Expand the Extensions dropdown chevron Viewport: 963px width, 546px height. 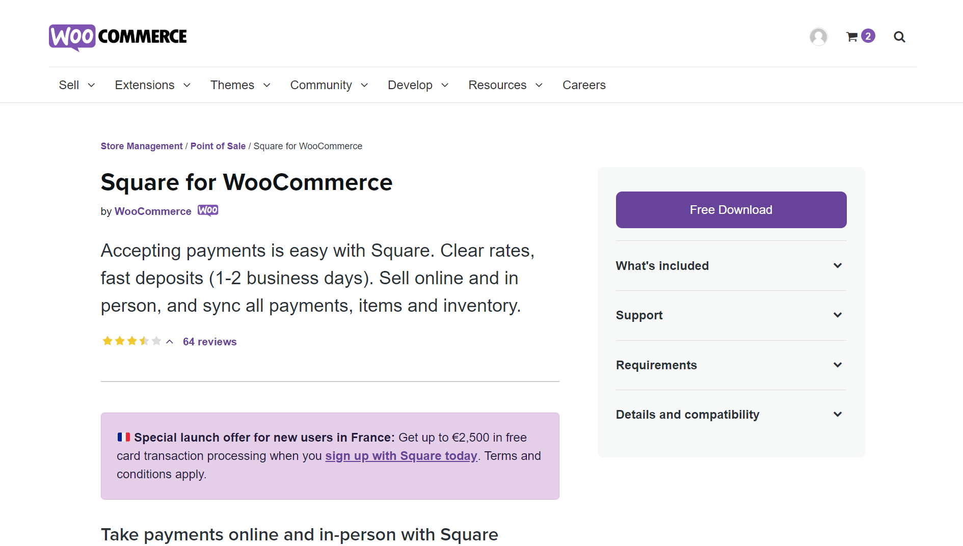point(187,86)
